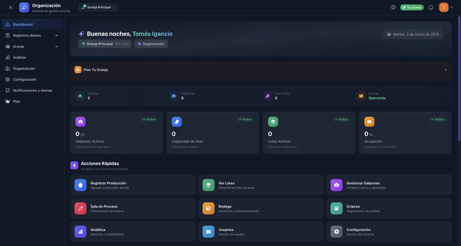Click the Organización feather logo icon
Image resolution: width=461 pixels, height=246 pixels.
[24, 7]
